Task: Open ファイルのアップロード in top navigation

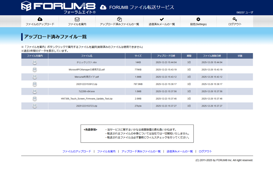Action: pos(40,21)
